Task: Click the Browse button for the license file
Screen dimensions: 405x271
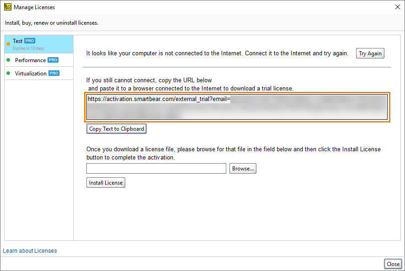Action: coord(242,168)
